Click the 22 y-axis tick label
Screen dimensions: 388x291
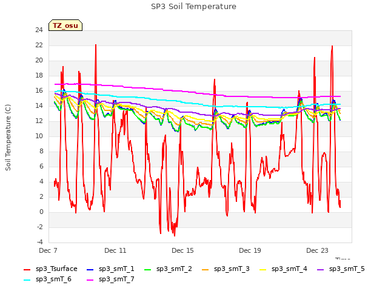[39, 45]
